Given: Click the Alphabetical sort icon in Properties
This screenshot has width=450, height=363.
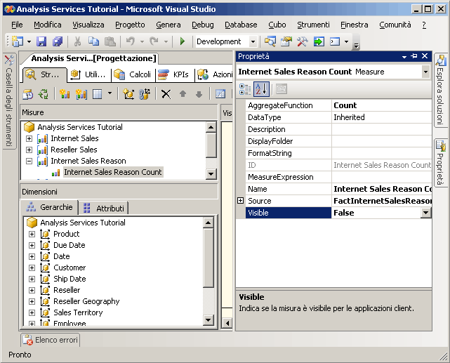Looking at the screenshot, I should click(x=261, y=89).
